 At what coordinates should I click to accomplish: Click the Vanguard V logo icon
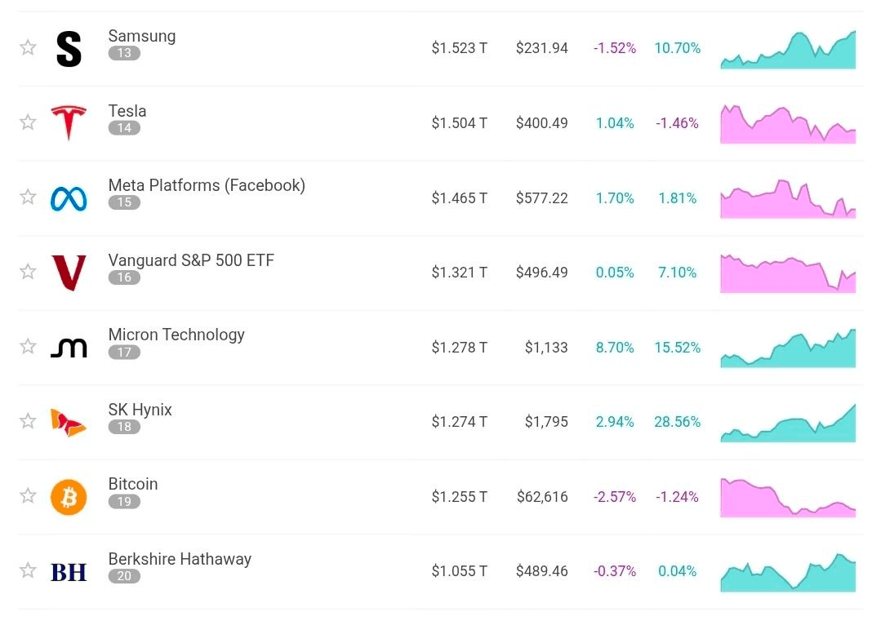(x=69, y=273)
